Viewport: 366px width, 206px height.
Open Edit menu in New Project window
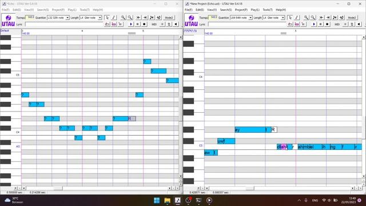(200, 10)
